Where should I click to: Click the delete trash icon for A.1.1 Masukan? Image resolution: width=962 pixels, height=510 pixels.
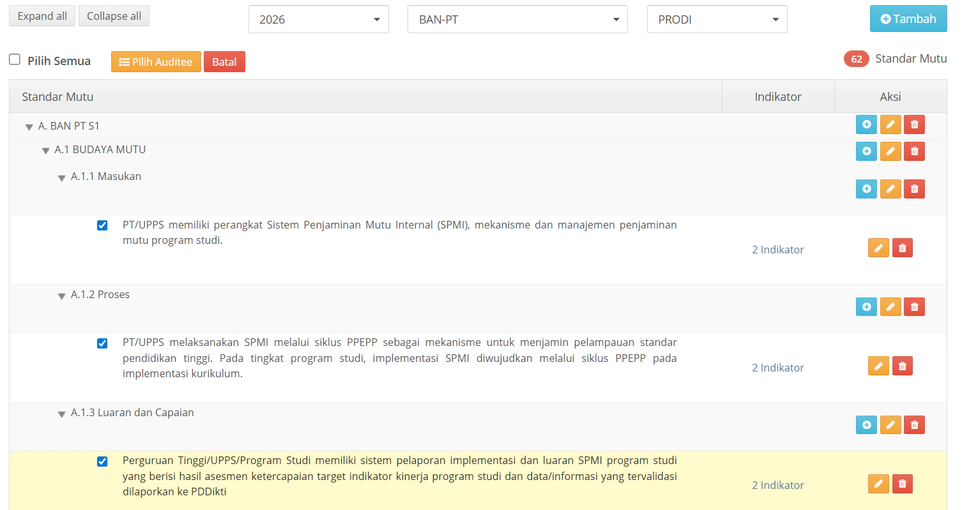914,189
